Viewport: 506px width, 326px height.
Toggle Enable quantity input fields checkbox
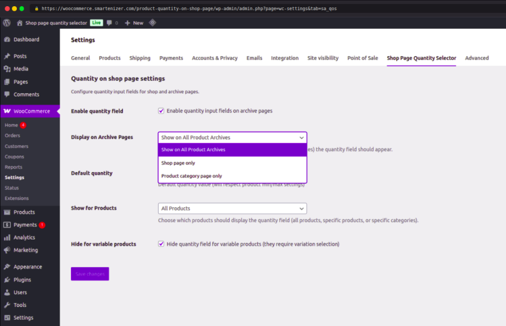click(161, 111)
